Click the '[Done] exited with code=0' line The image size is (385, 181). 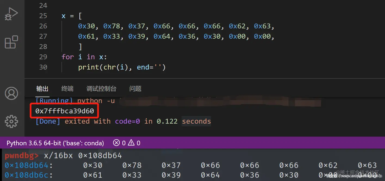click(x=123, y=121)
